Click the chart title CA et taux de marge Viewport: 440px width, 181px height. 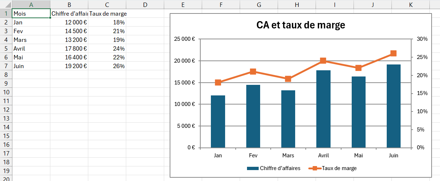click(x=301, y=25)
